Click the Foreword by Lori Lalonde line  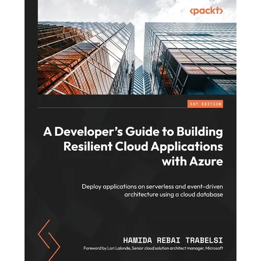(153, 248)
